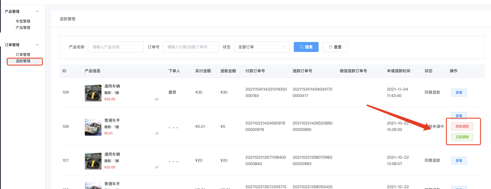
Task: Click refund order number 2021102214265208900000890
Action: (x=312, y=126)
